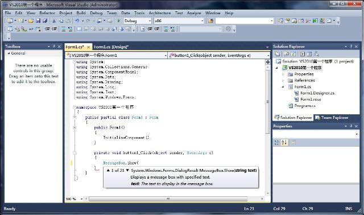Image resolution: width=364 pixels, height=215 pixels.
Task: Toggle Alphabetical sort in the Properties panel
Action: pos(284,142)
